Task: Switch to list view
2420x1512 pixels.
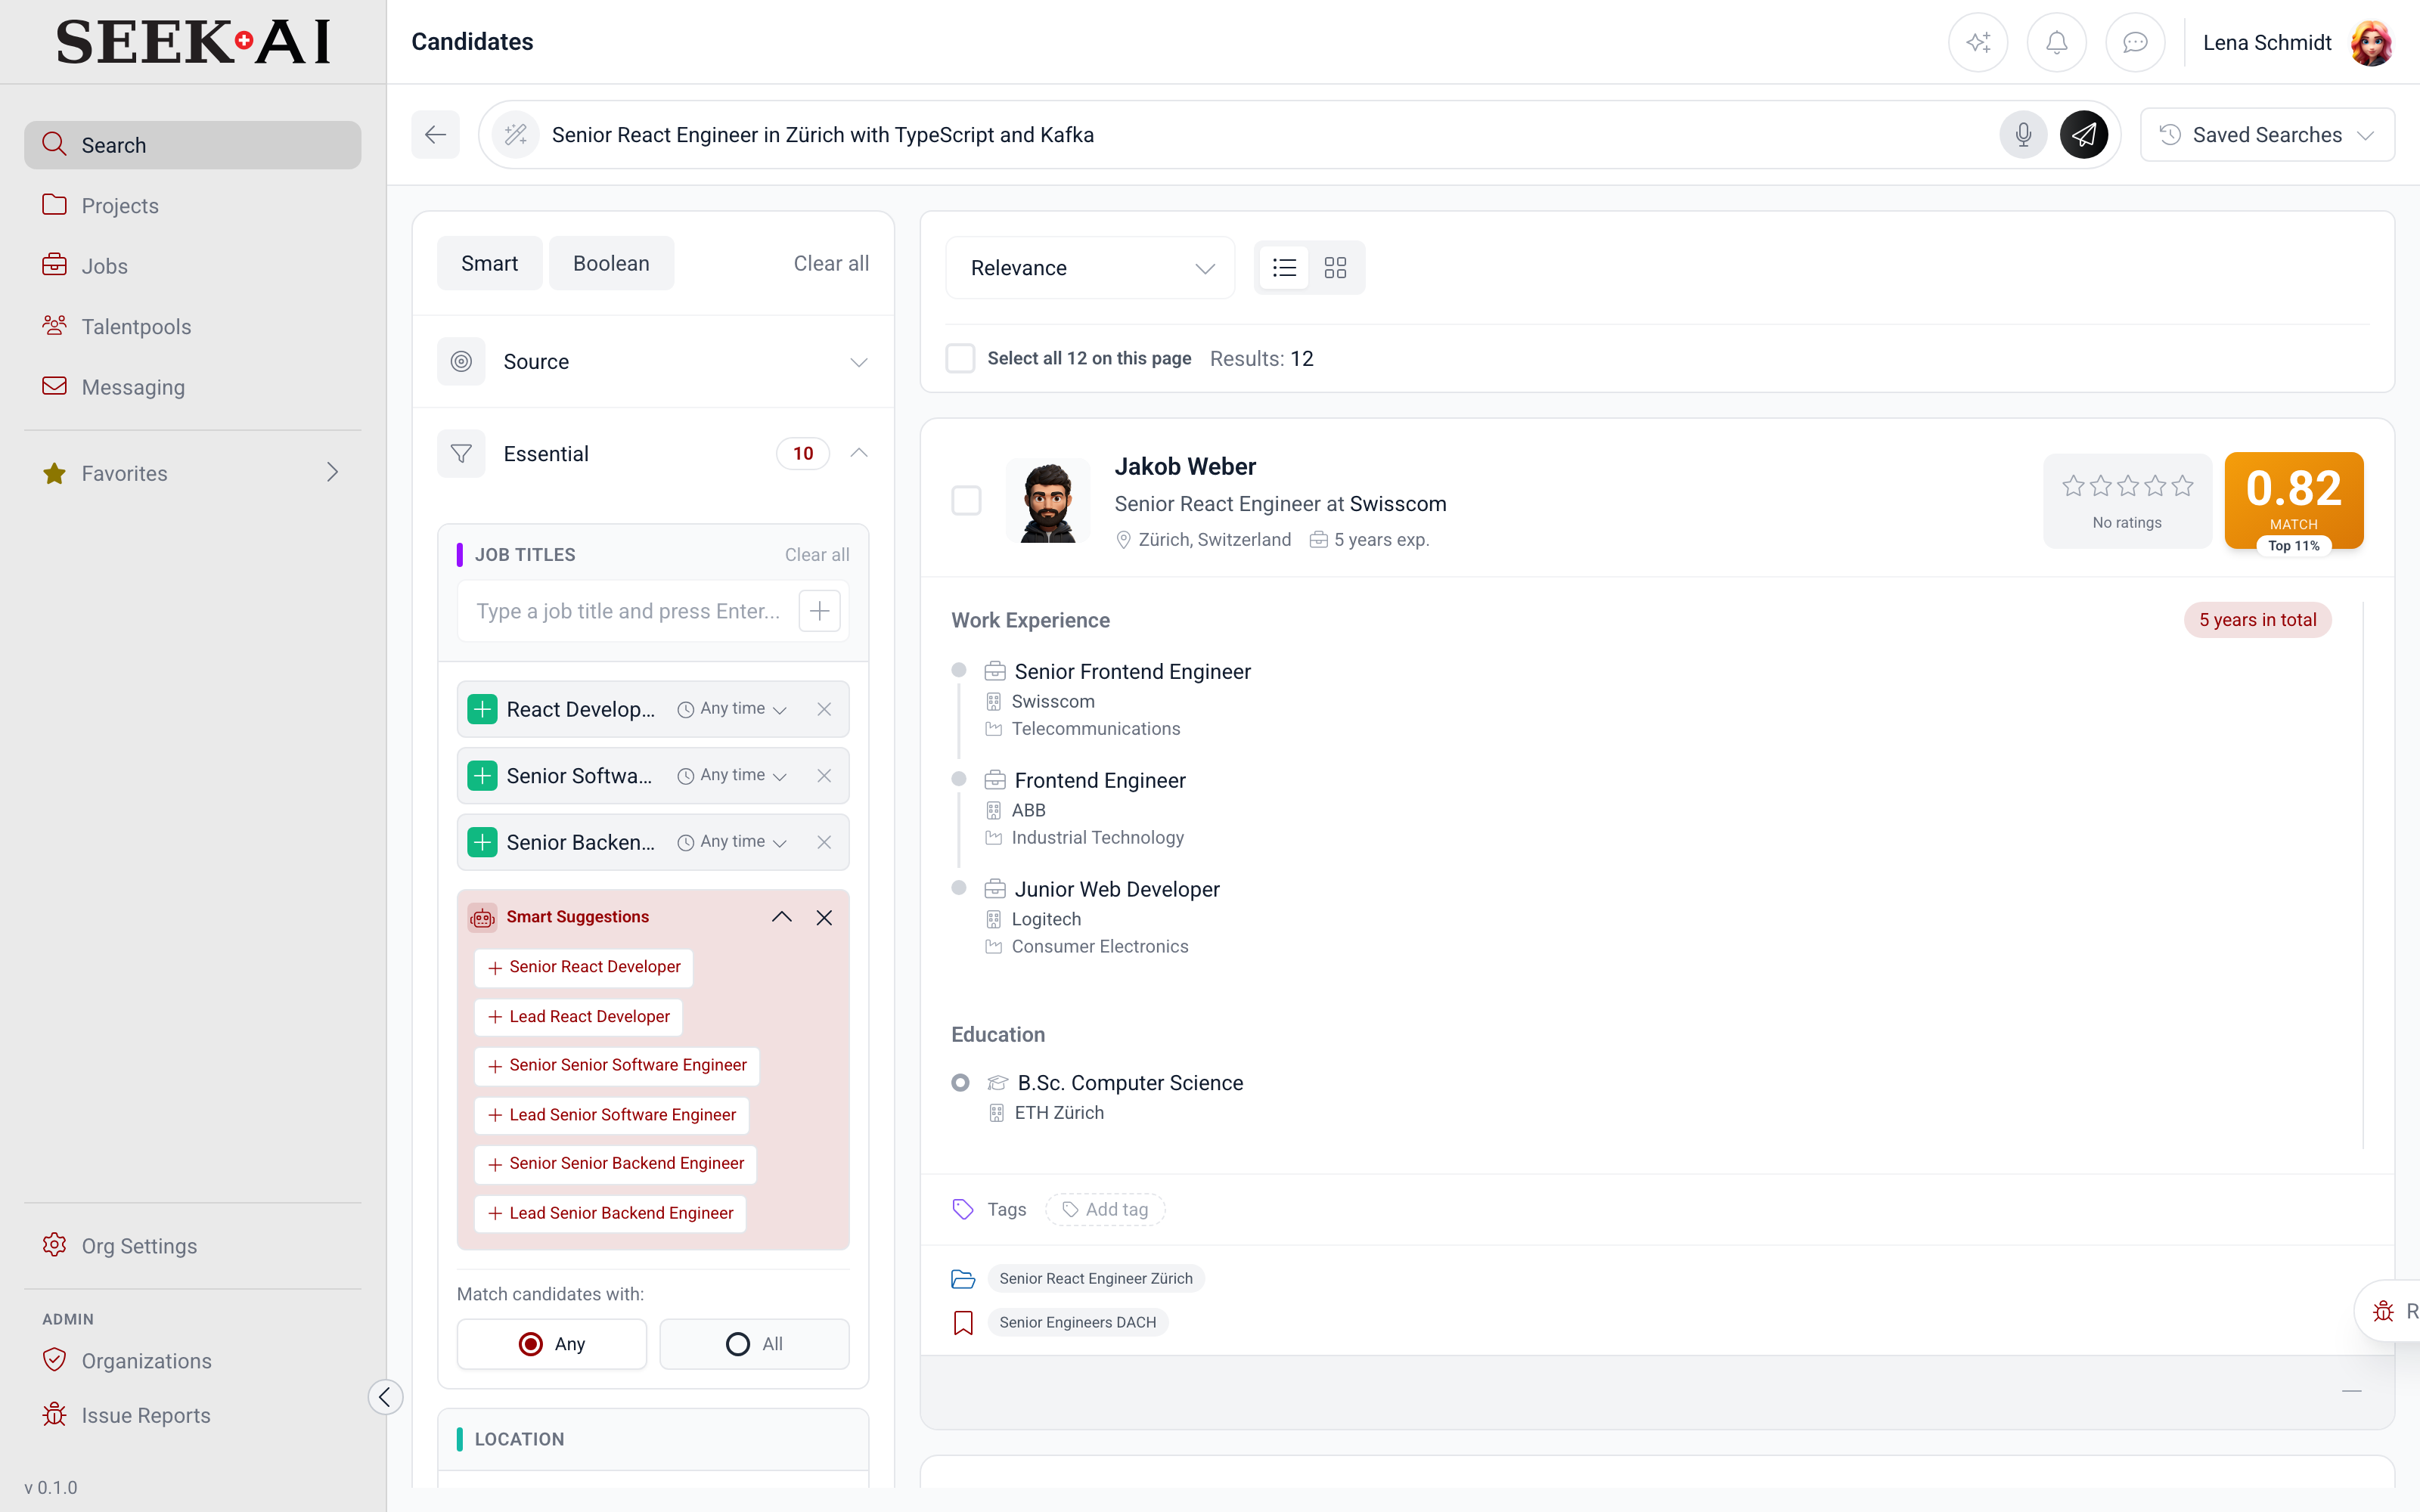Action: click(1284, 268)
